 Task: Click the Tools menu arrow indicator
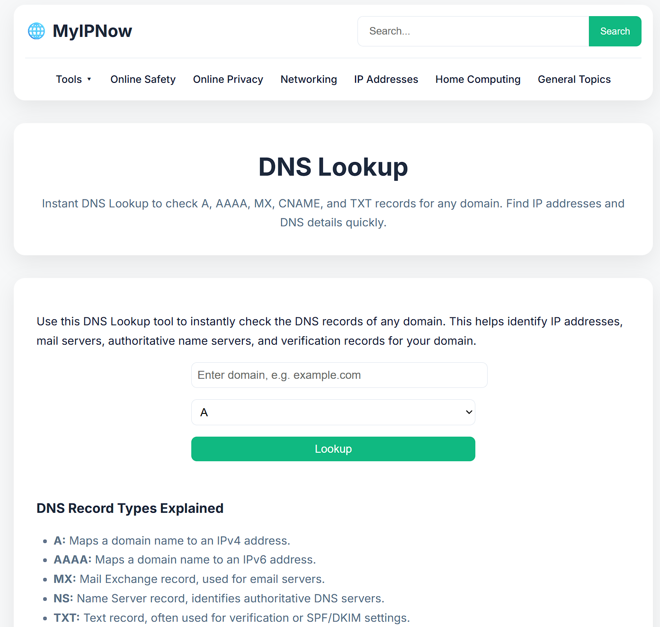[x=90, y=79]
